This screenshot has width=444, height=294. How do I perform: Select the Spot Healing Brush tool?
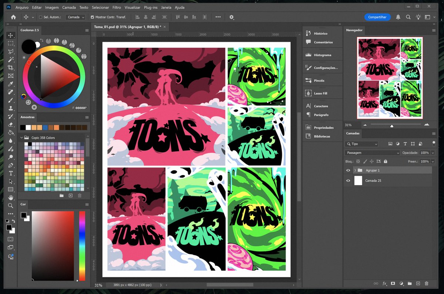[x=11, y=92]
